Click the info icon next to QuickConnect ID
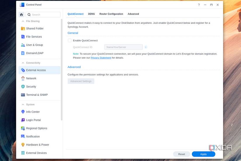Viewport: 241px width, 161px height. pos(146,47)
